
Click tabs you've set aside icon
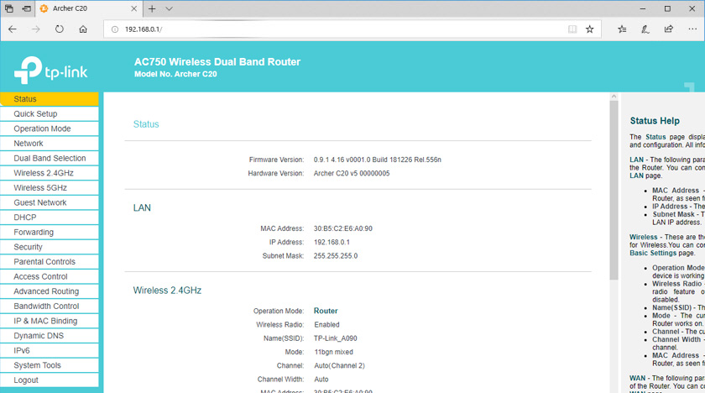coord(9,8)
